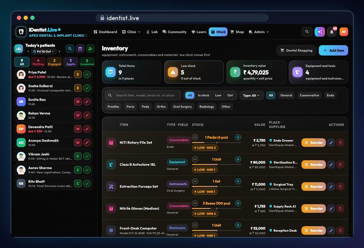Toggle the Endo field filter chip

click(330, 95)
